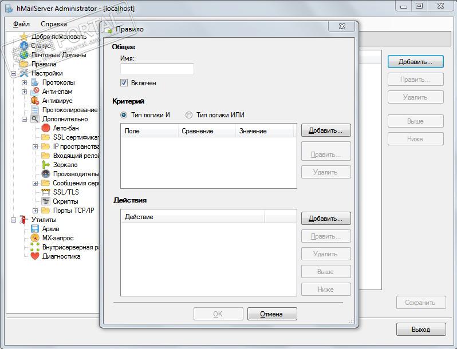Screen dimensions: 457x349
Task: Click the red stop icon for Авто-бан
Action: [46, 128]
